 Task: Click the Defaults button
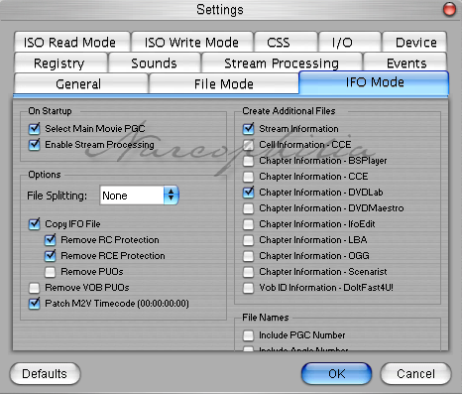point(45,374)
